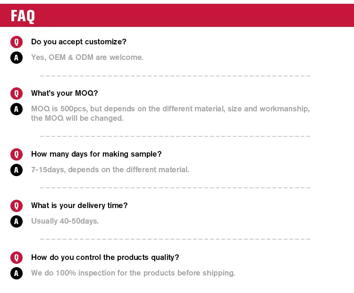354x293 pixels.
Task: Click 'What is your delivery time?' question
Action: click(x=79, y=205)
